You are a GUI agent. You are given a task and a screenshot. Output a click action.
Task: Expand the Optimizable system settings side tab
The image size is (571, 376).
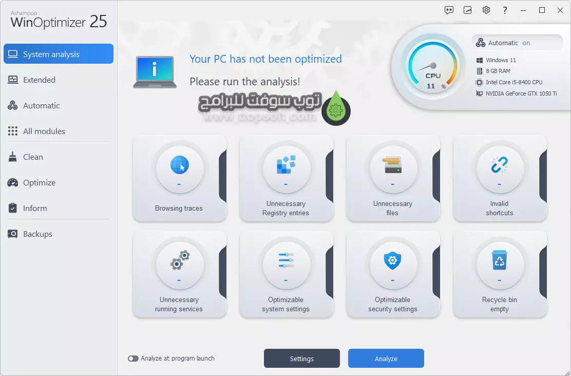(x=329, y=272)
